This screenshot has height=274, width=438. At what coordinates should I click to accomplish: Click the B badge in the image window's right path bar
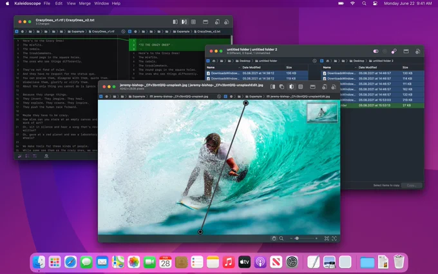coord(225,97)
